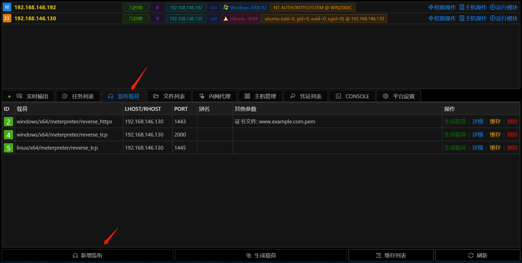Image resolution: width=522 pixels, height=263 pixels.
Task: Click handler ID badge 4
Action: click(8, 135)
